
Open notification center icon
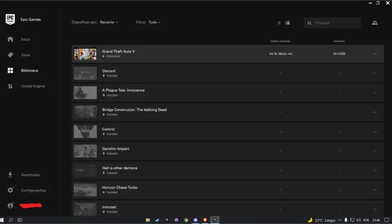click(387, 220)
